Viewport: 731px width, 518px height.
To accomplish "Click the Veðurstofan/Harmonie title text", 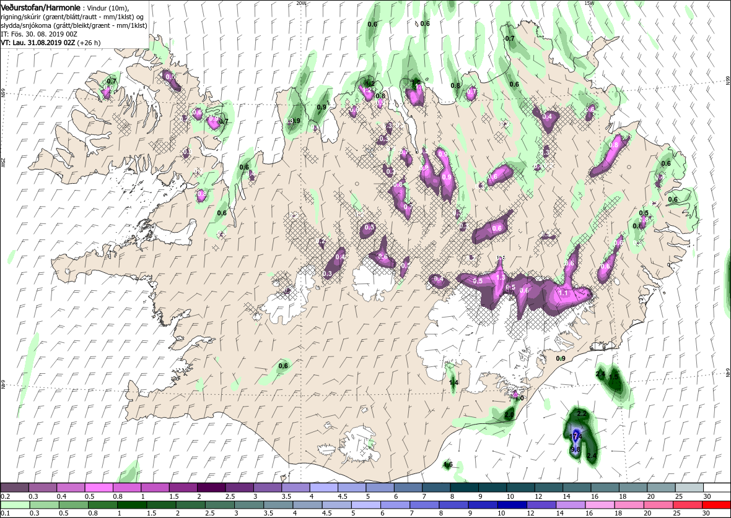I will pyautogui.click(x=40, y=9).
